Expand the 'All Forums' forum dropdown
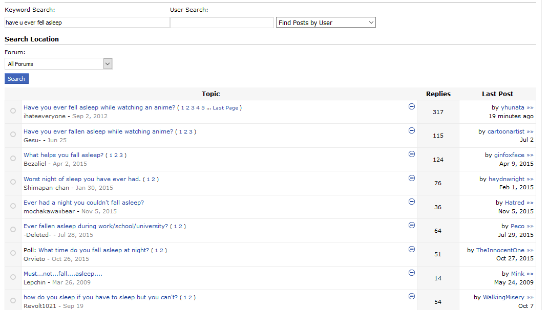Image resolution: width=549 pixels, height=310 pixels. pyautogui.click(x=58, y=64)
